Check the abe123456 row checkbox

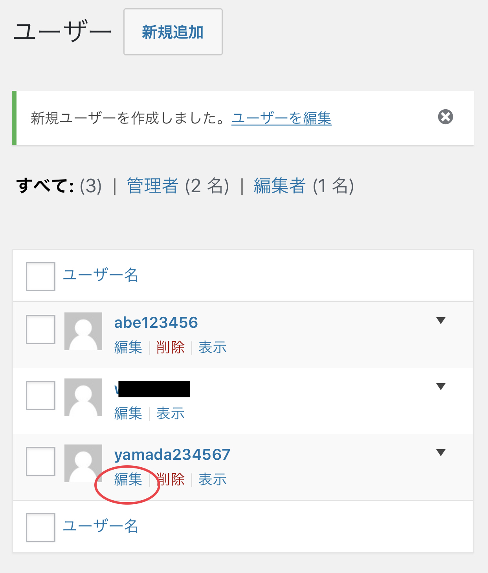coord(40,329)
